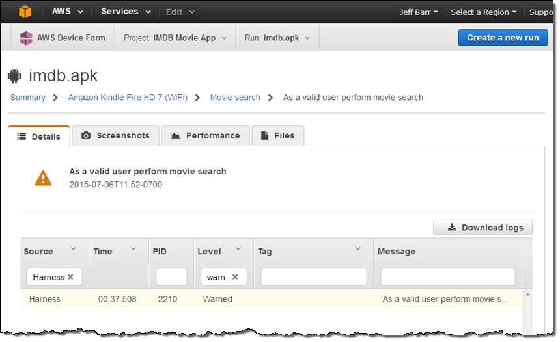The height and width of the screenshot is (342, 560).
Task: Open the Select a Region dropdown
Action: pyautogui.click(x=483, y=12)
